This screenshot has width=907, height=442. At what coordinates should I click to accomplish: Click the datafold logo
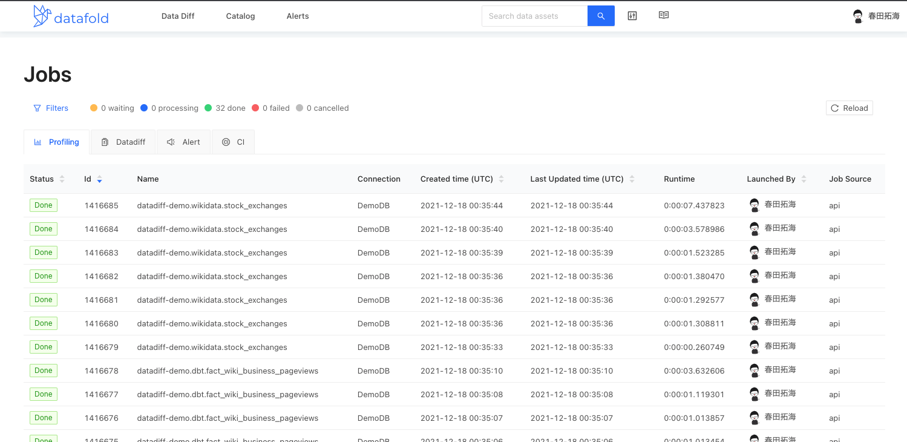[x=70, y=16]
